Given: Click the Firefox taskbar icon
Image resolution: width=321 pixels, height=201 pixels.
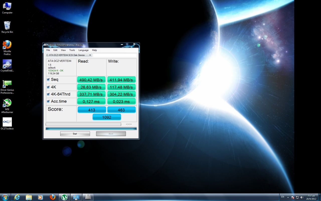Looking at the screenshot, I should click(x=52, y=197).
